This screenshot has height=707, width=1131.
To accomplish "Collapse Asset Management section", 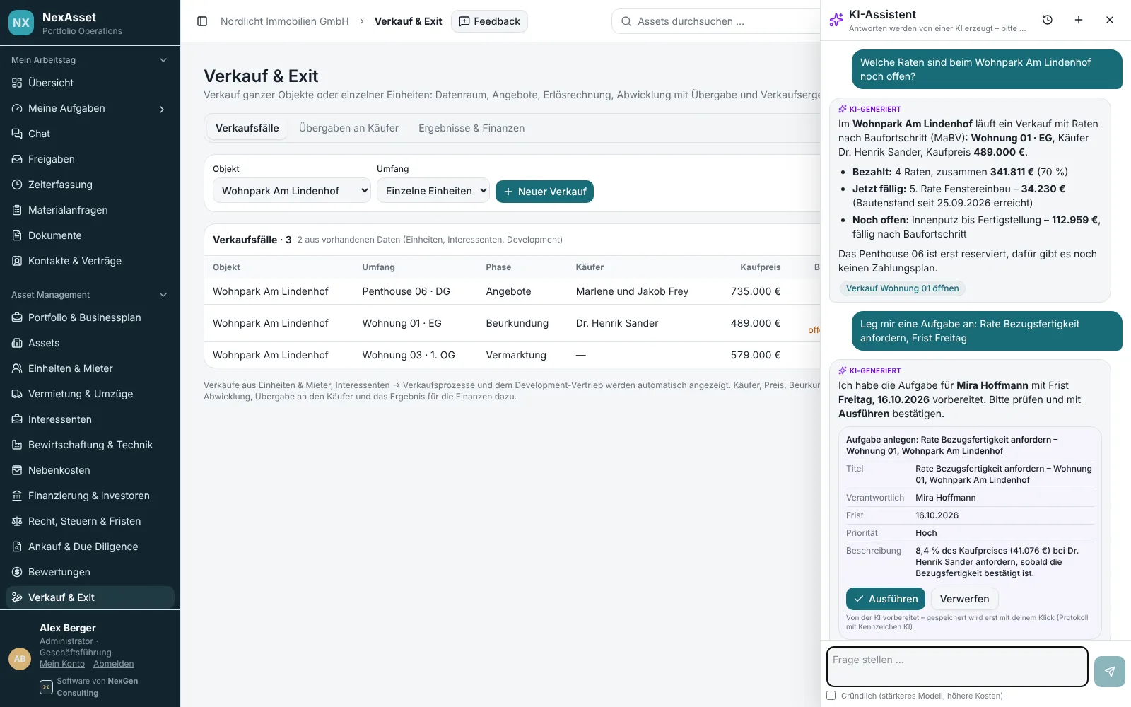I will coord(90,295).
